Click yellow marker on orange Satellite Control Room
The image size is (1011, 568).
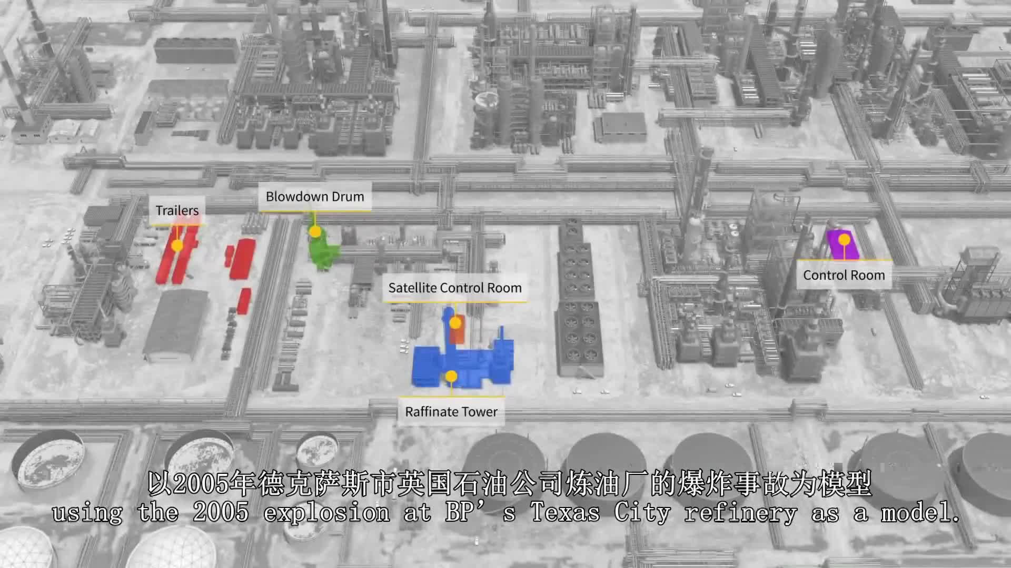(x=455, y=322)
